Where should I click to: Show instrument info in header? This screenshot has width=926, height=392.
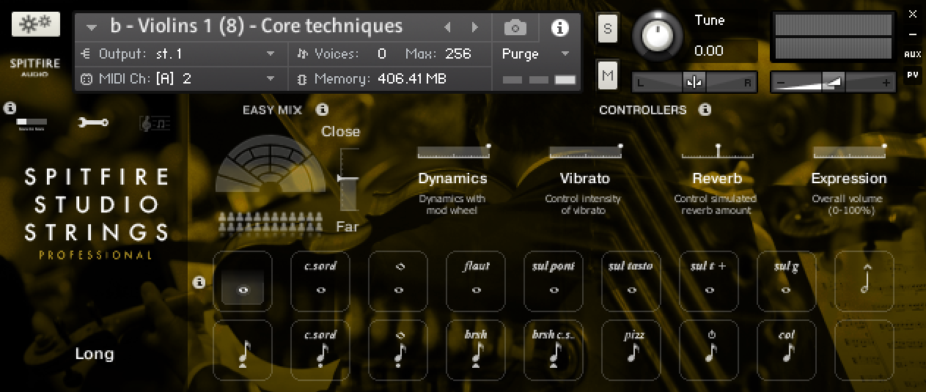click(559, 28)
